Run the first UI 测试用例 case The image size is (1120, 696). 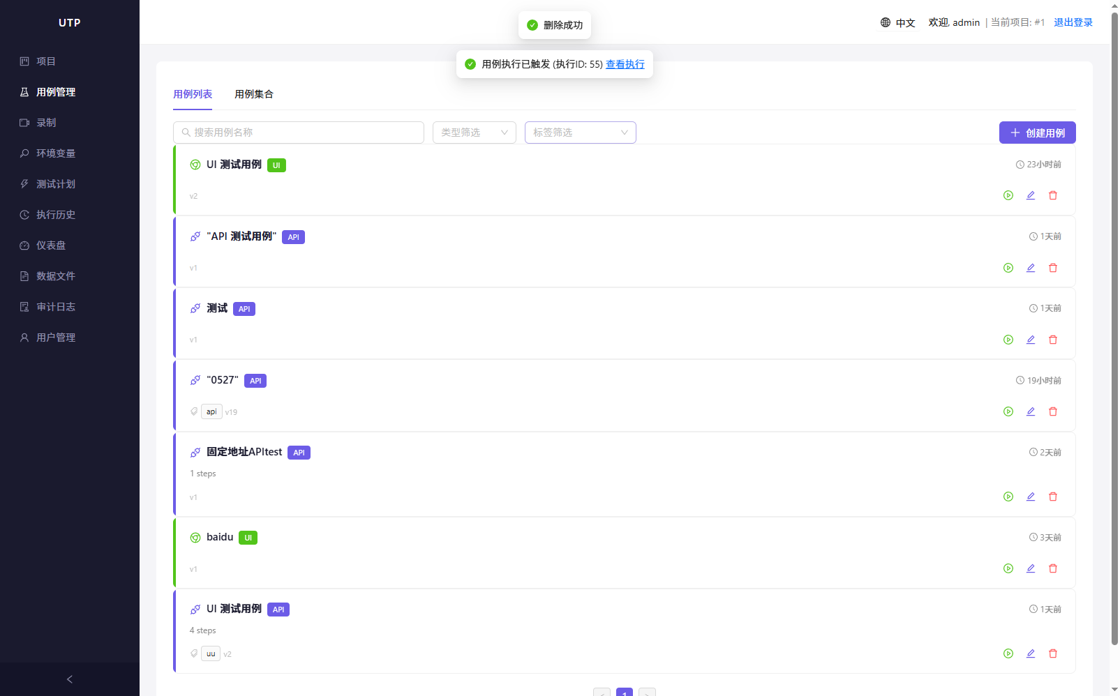1008,195
